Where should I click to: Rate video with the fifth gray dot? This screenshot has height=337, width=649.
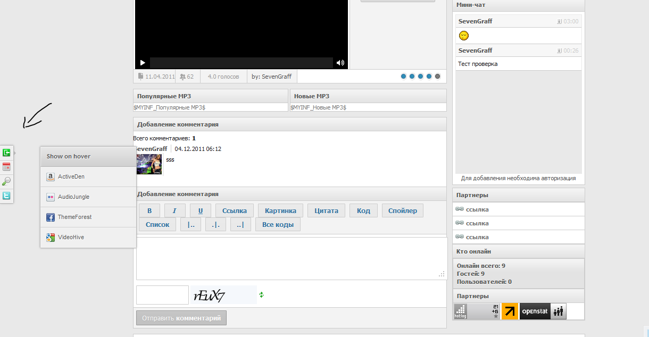[438, 77]
